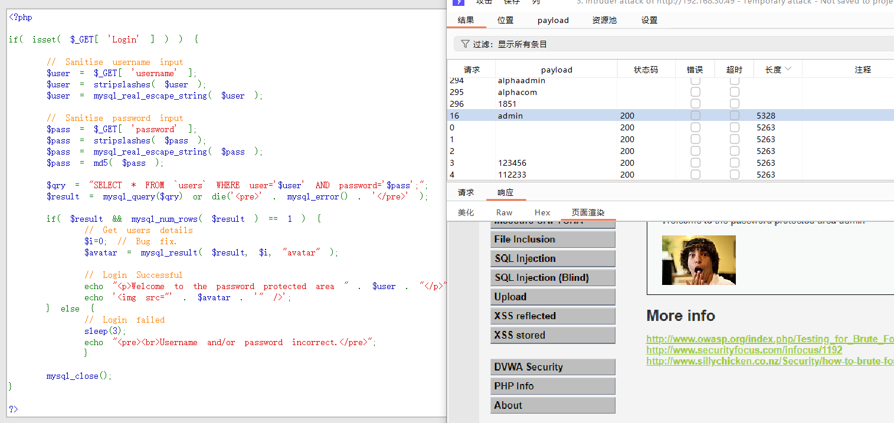Image resolution: width=894 pixels, height=423 pixels.
Task: Open the About menu item
Action: 553,405
